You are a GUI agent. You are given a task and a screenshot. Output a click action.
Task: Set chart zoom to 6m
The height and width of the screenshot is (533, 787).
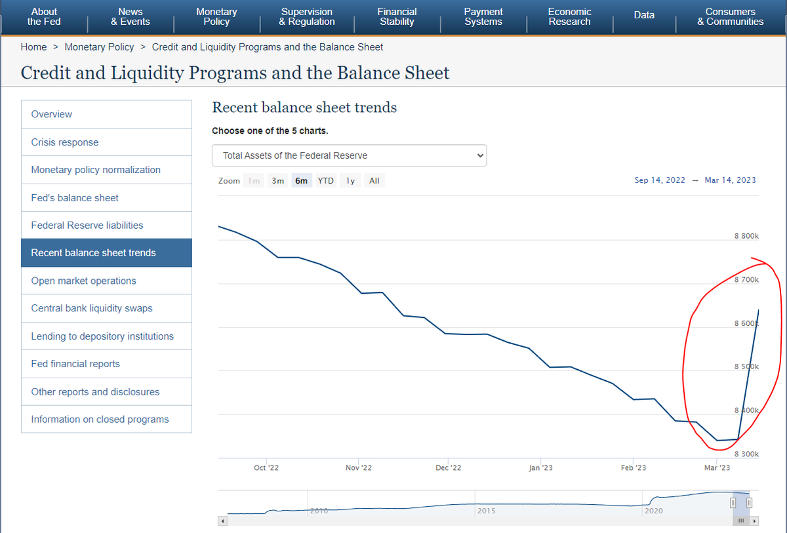[x=302, y=181]
